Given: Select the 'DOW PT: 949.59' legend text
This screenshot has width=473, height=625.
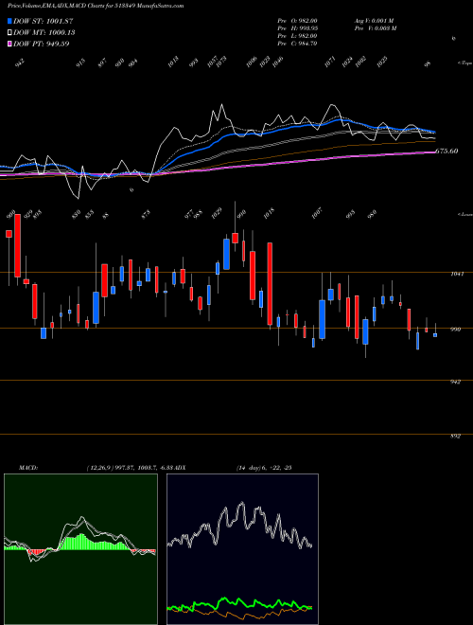Looking at the screenshot, I should pos(42,44).
